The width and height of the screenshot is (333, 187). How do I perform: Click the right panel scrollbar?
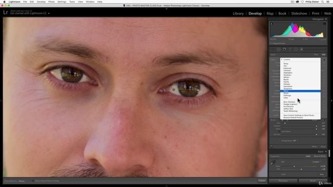[329, 153]
